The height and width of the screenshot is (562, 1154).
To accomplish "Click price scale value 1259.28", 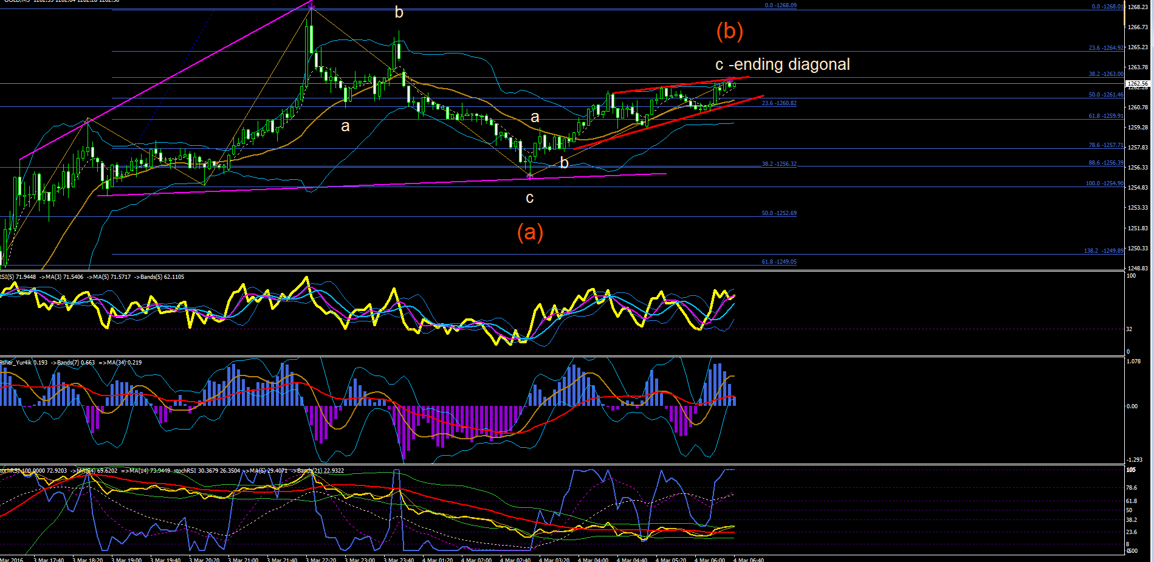I will coord(1138,128).
